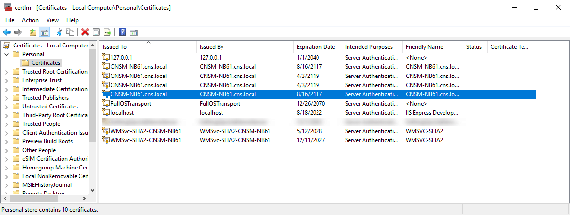The height and width of the screenshot is (215, 570).
Task: Sort by the Issued To column
Action: tap(148, 47)
